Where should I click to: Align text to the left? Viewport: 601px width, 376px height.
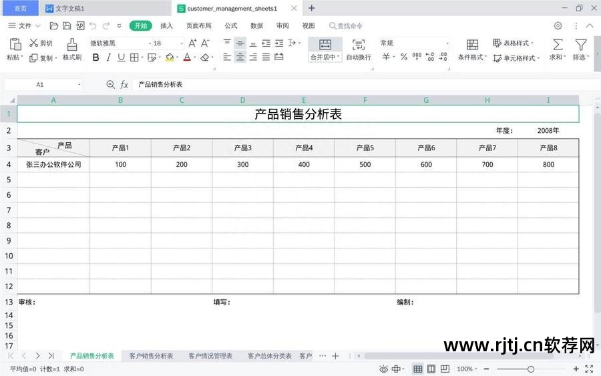coord(227,57)
